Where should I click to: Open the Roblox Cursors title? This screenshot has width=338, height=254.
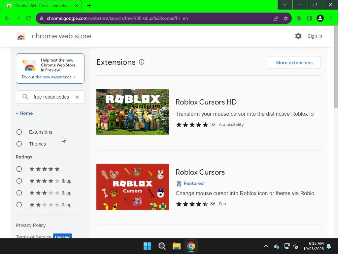[x=200, y=172]
